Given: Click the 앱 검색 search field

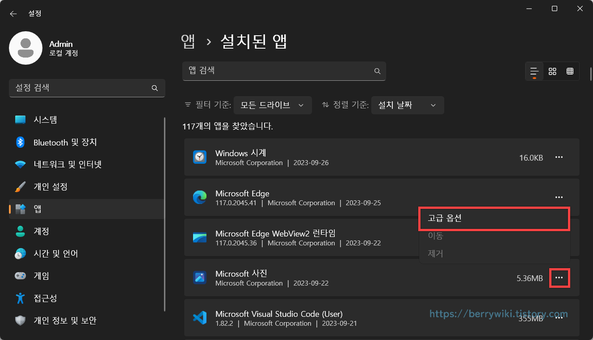Looking at the screenshot, I should [x=284, y=71].
